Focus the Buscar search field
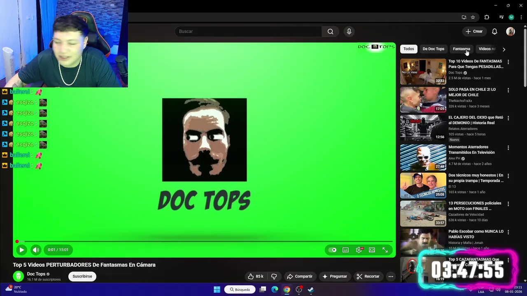The width and height of the screenshot is (527, 296). point(248,31)
